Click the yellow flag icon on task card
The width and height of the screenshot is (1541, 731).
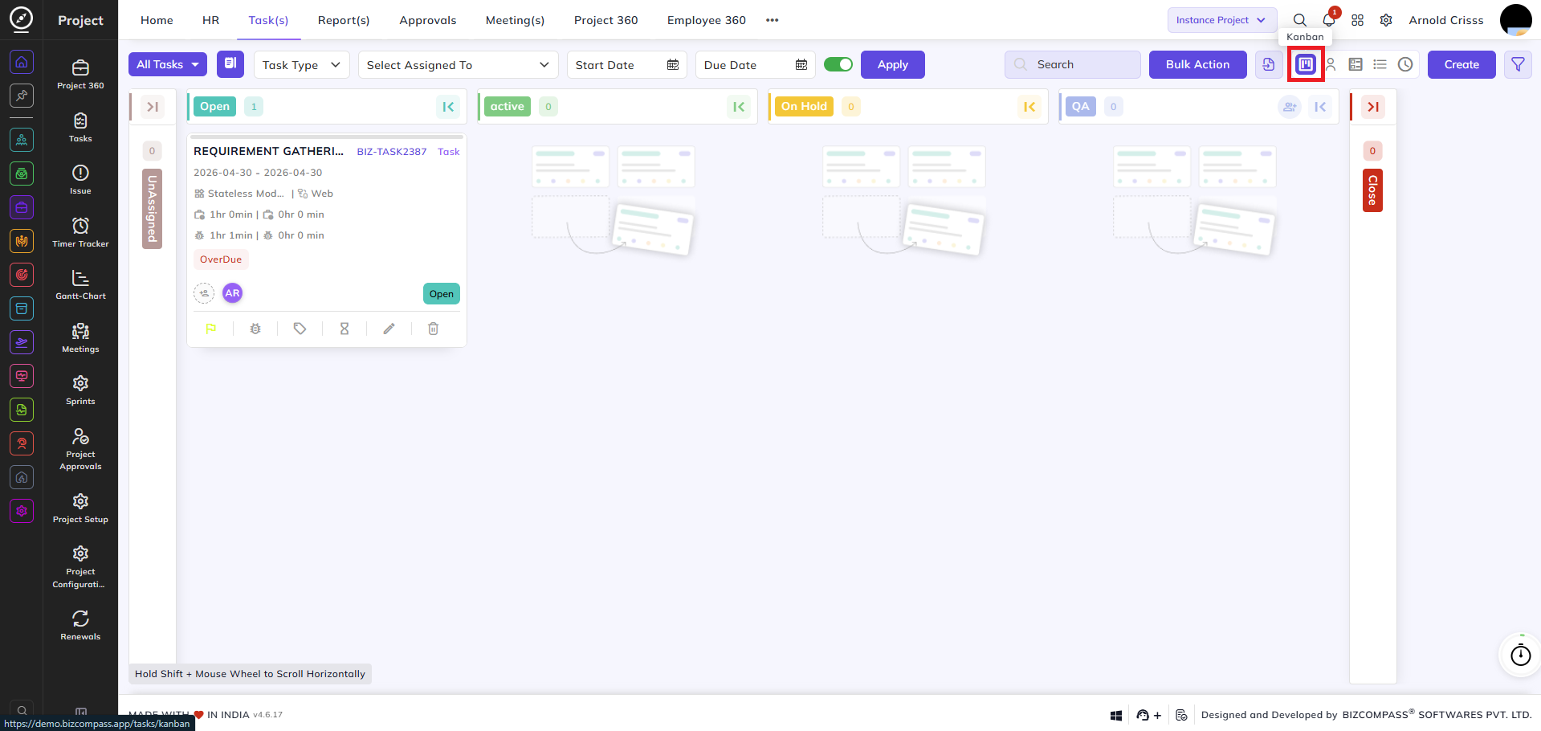(x=211, y=329)
